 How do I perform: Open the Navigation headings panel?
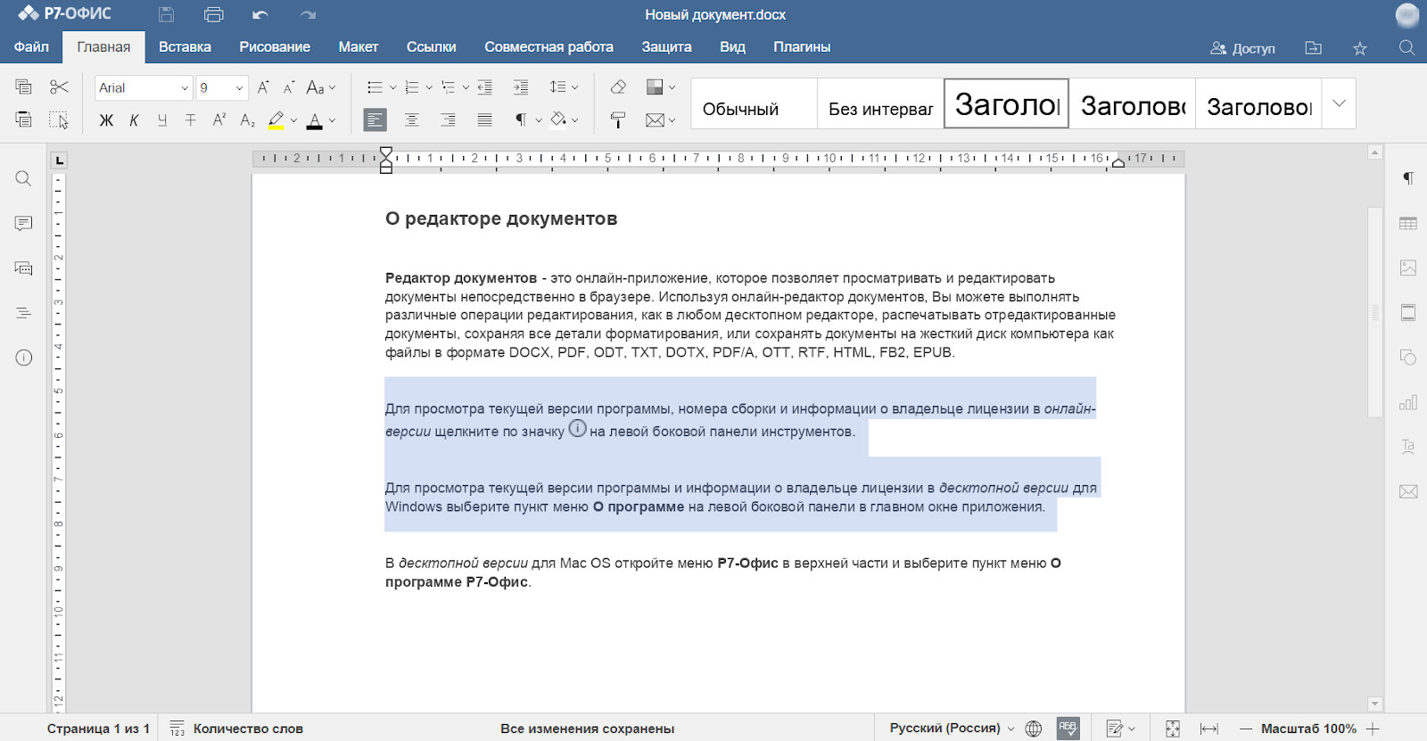coord(24,313)
